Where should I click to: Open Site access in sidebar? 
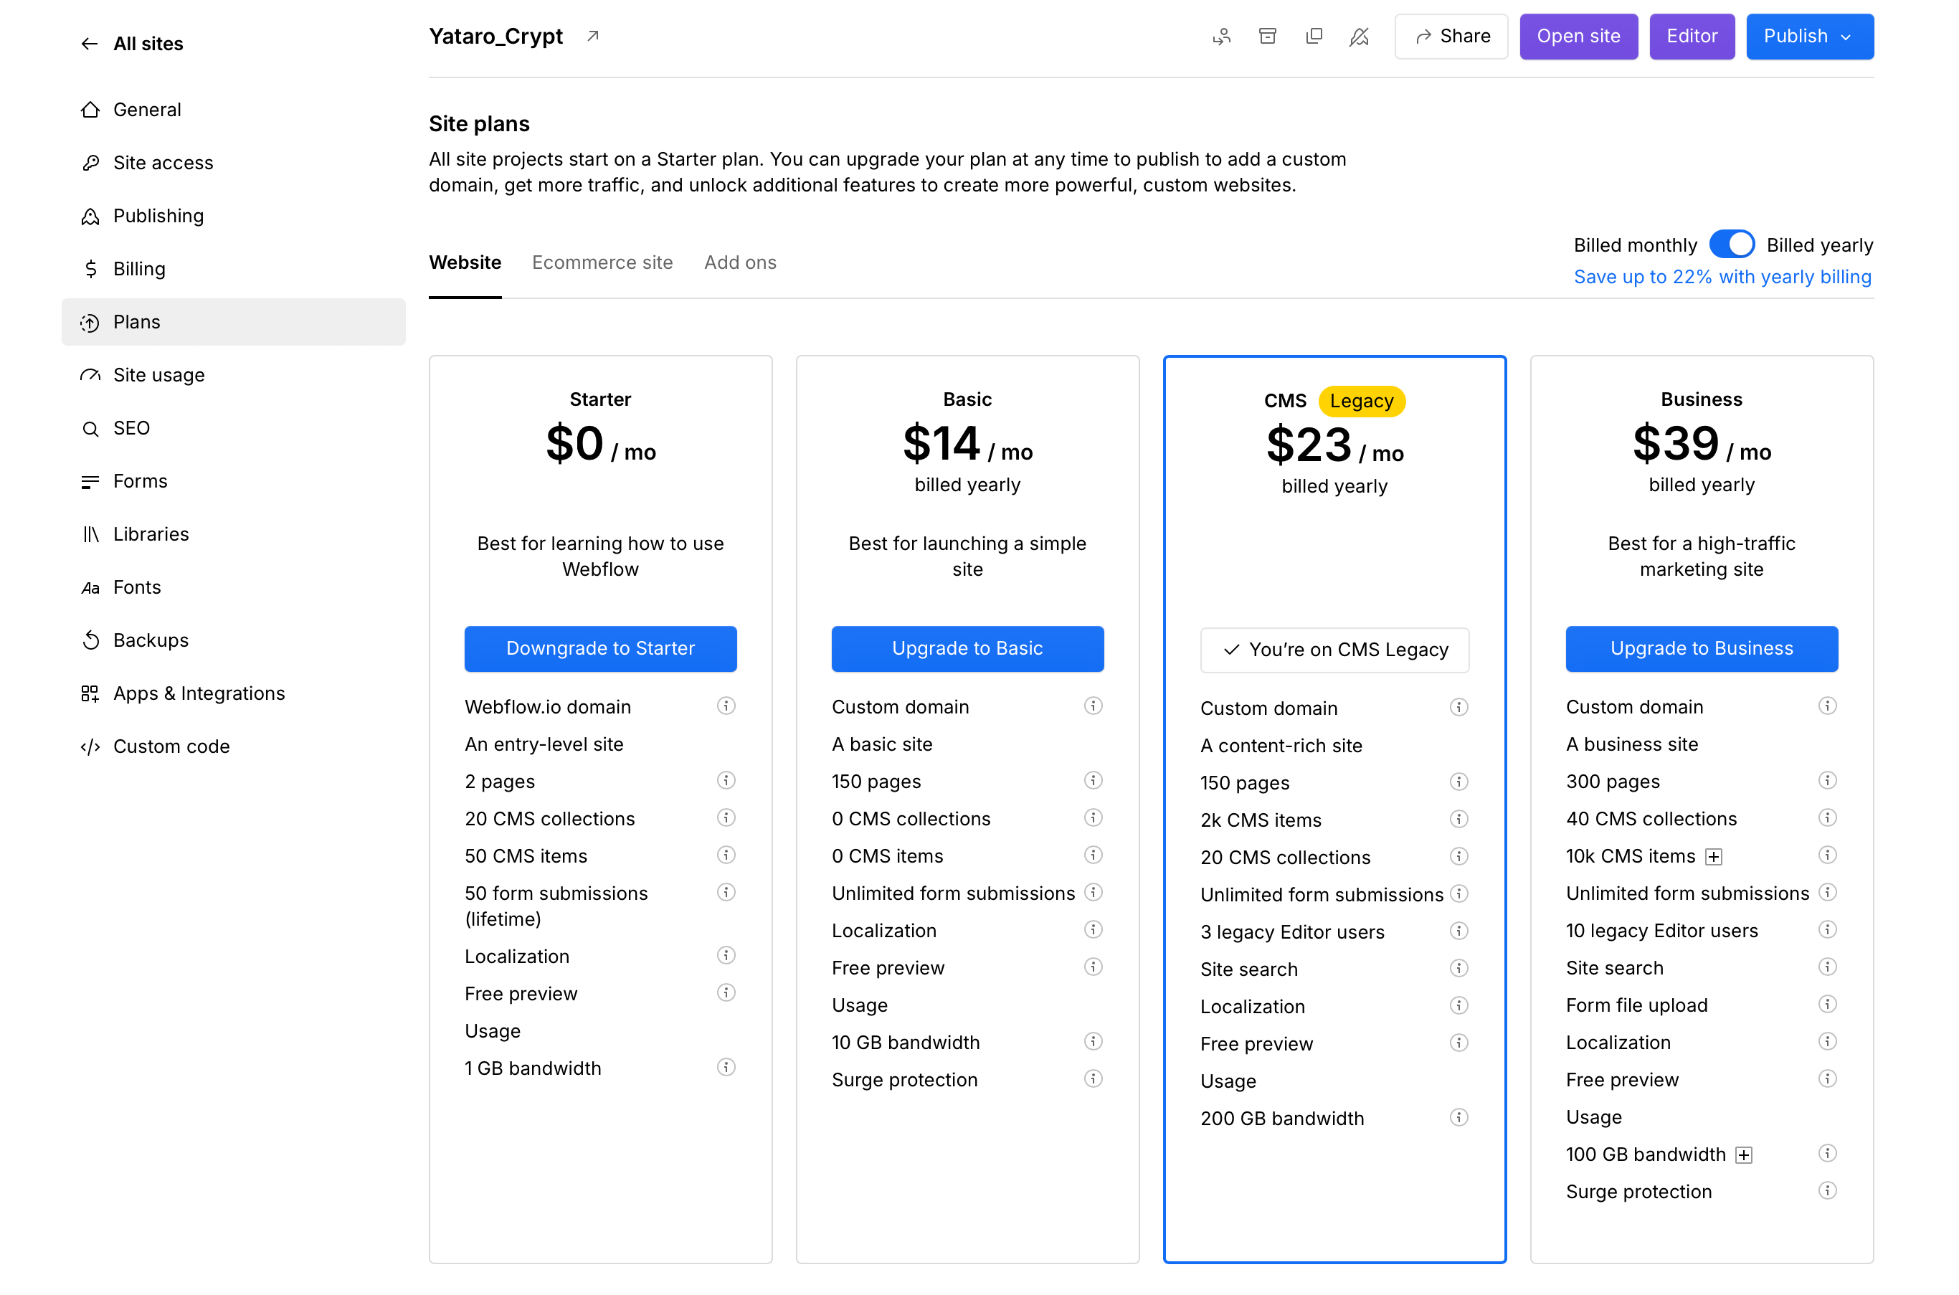(x=233, y=163)
